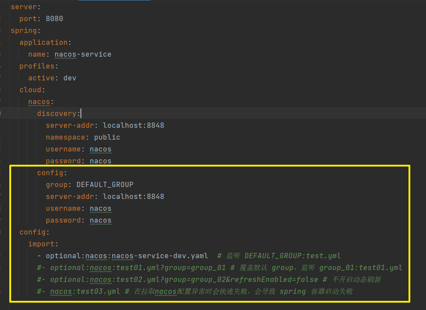
Task: Click the port value 8080
Action: coord(54,18)
